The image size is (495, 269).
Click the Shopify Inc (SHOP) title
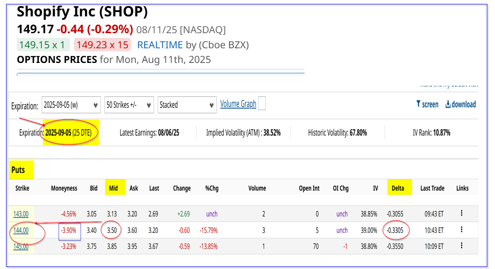[x=82, y=12]
